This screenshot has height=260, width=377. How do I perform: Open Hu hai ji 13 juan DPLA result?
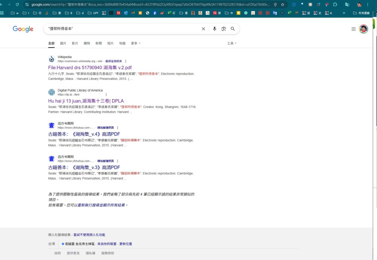click(x=86, y=101)
